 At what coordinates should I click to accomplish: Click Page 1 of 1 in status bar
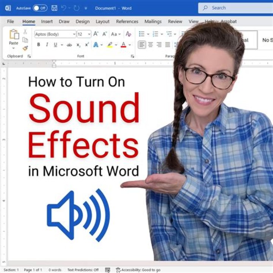pyautogui.click(x=33, y=270)
